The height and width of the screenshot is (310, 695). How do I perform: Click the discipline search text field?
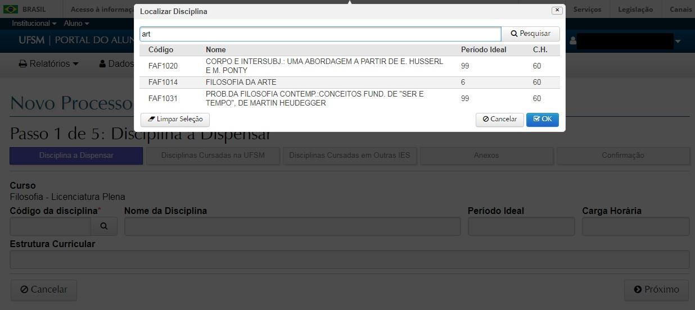tap(319, 34)
